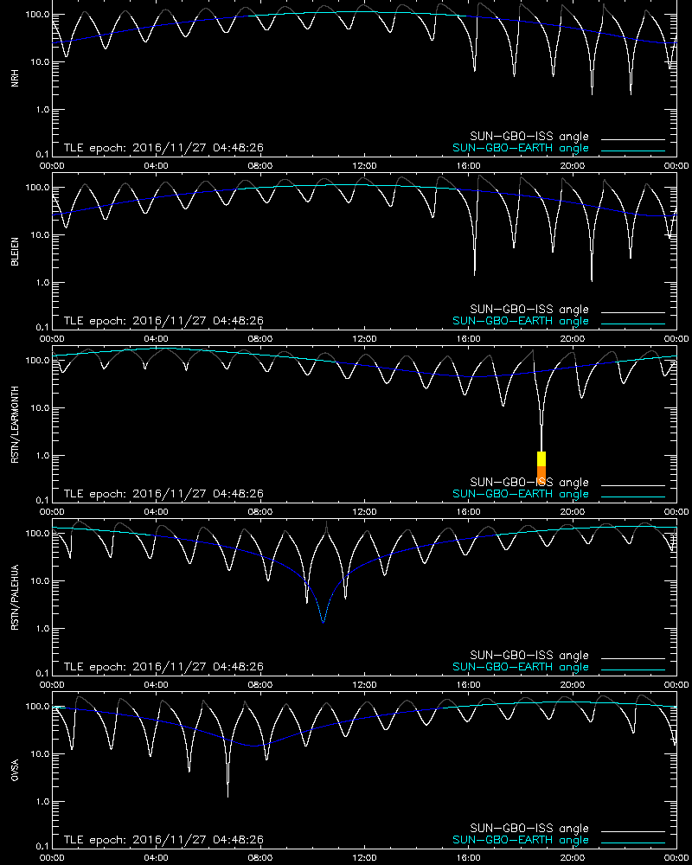Image resolution: width=692 pixels, height=865 pixels.
Task: Click 08:00 tick label under the BLEIEN panel
Action: [x=259, y=339]
